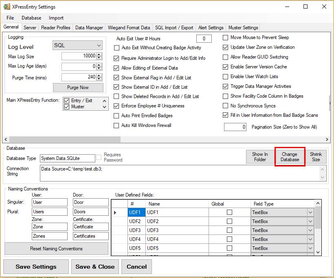Screen dimensions: 334x278
Task: Tick the Global checkbox for UDF2
Action: coord(230,221)
